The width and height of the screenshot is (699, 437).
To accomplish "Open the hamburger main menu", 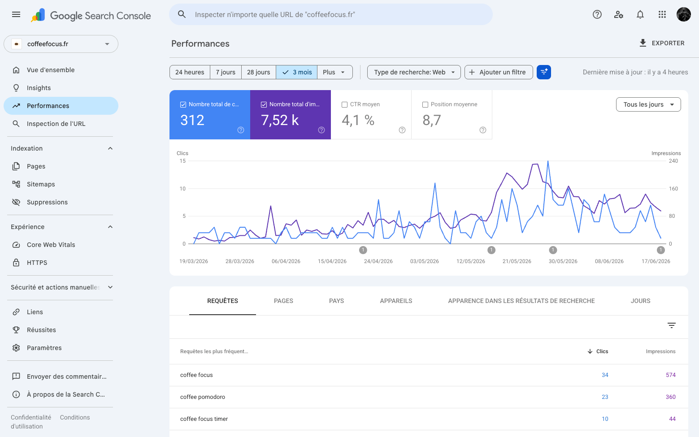I will (16, 14).
